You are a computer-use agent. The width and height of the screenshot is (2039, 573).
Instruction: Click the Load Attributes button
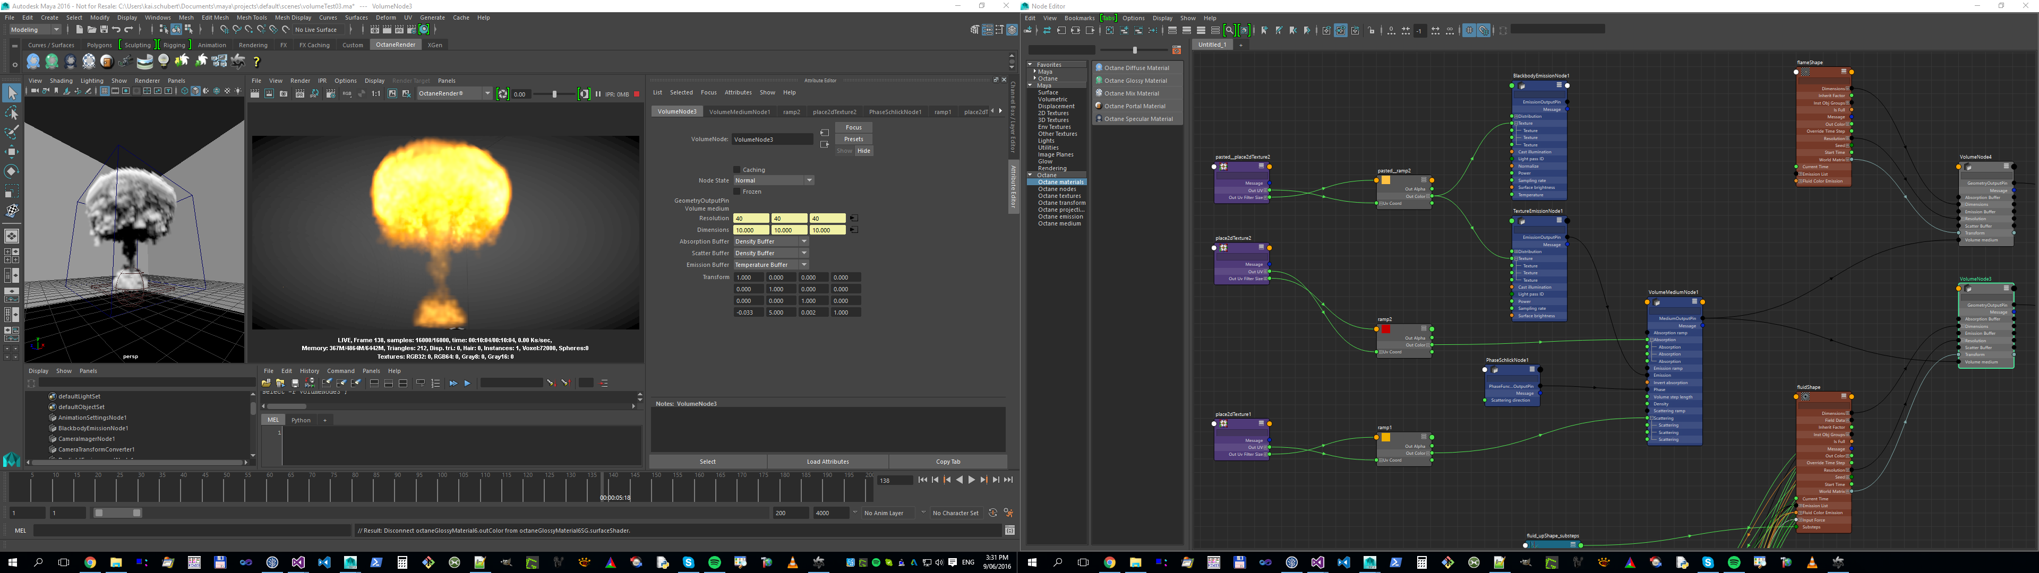[827, 462]
